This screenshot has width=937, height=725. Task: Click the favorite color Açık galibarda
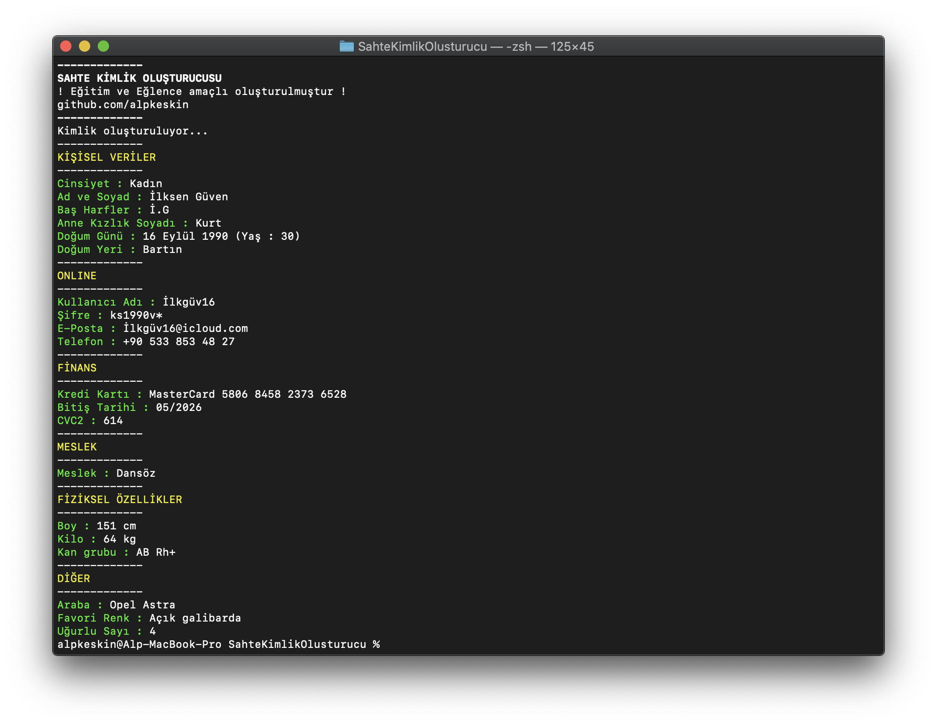tap(195, 618)
